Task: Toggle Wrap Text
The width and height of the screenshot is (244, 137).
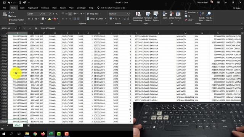Action: tap(93, 14)
